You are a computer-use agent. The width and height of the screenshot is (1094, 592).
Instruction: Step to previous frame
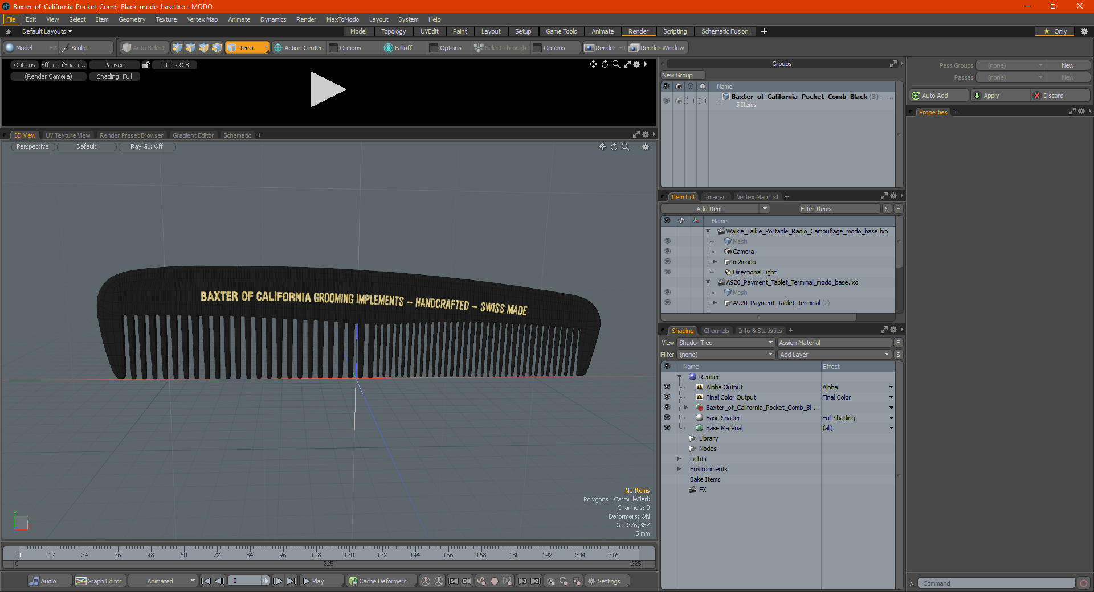(x=219, y=581)
